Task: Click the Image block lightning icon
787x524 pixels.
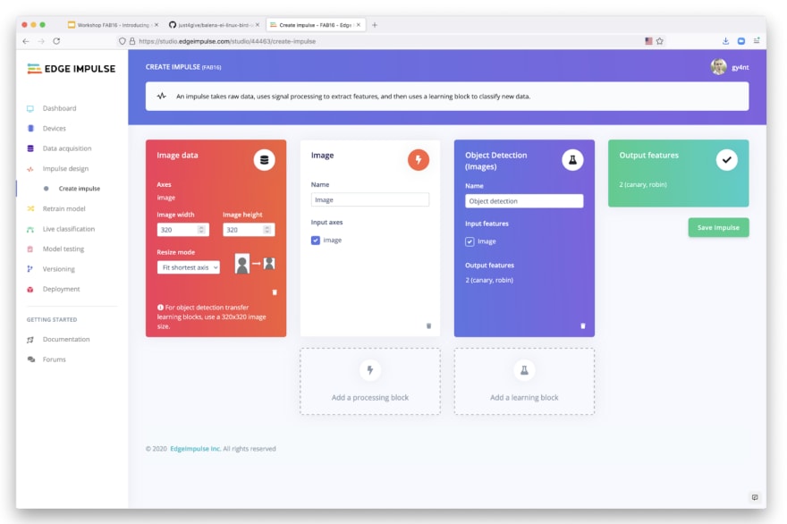Action: [x=419, y=160]
